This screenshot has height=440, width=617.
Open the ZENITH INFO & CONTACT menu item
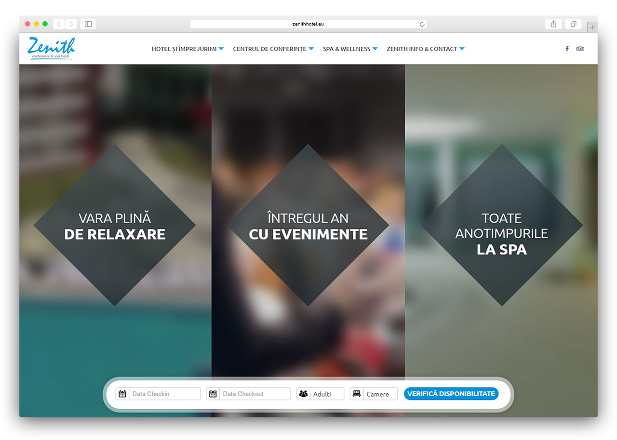pos(422,49)
